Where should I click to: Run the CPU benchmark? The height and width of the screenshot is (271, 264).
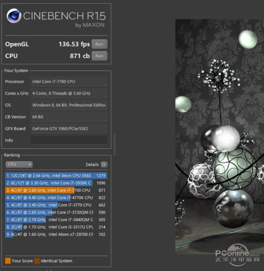click(99, 56)
